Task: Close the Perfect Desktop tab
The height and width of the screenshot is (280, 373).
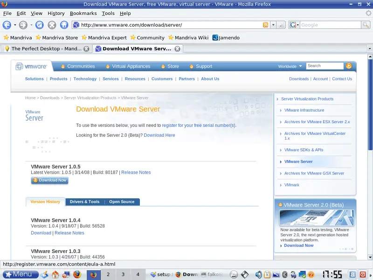Action: tap(86, 49)
